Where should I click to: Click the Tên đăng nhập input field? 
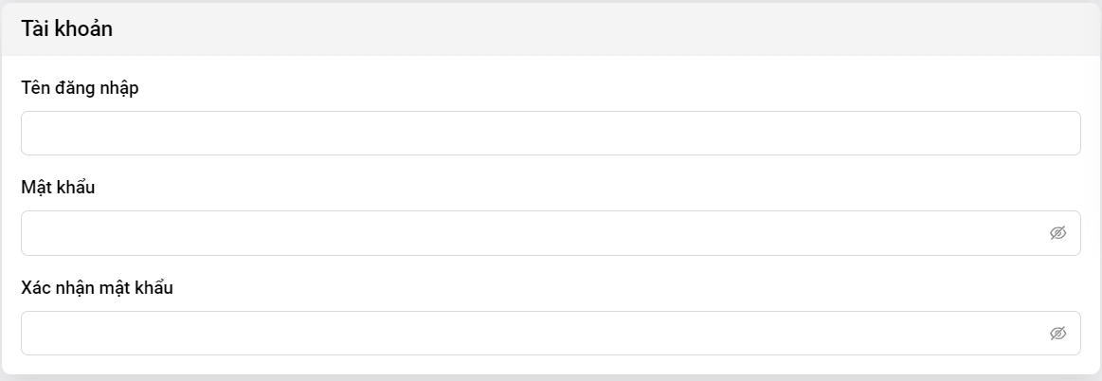point(550,134)
